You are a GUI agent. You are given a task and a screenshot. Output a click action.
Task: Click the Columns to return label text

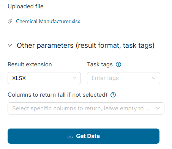57,95
